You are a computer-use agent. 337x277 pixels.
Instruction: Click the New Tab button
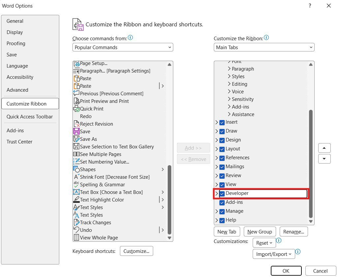pyautogui.click(x=227, y=231)
